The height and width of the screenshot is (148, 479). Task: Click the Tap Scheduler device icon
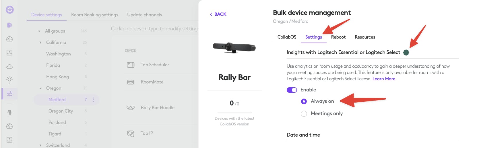[x=131, y=65]
